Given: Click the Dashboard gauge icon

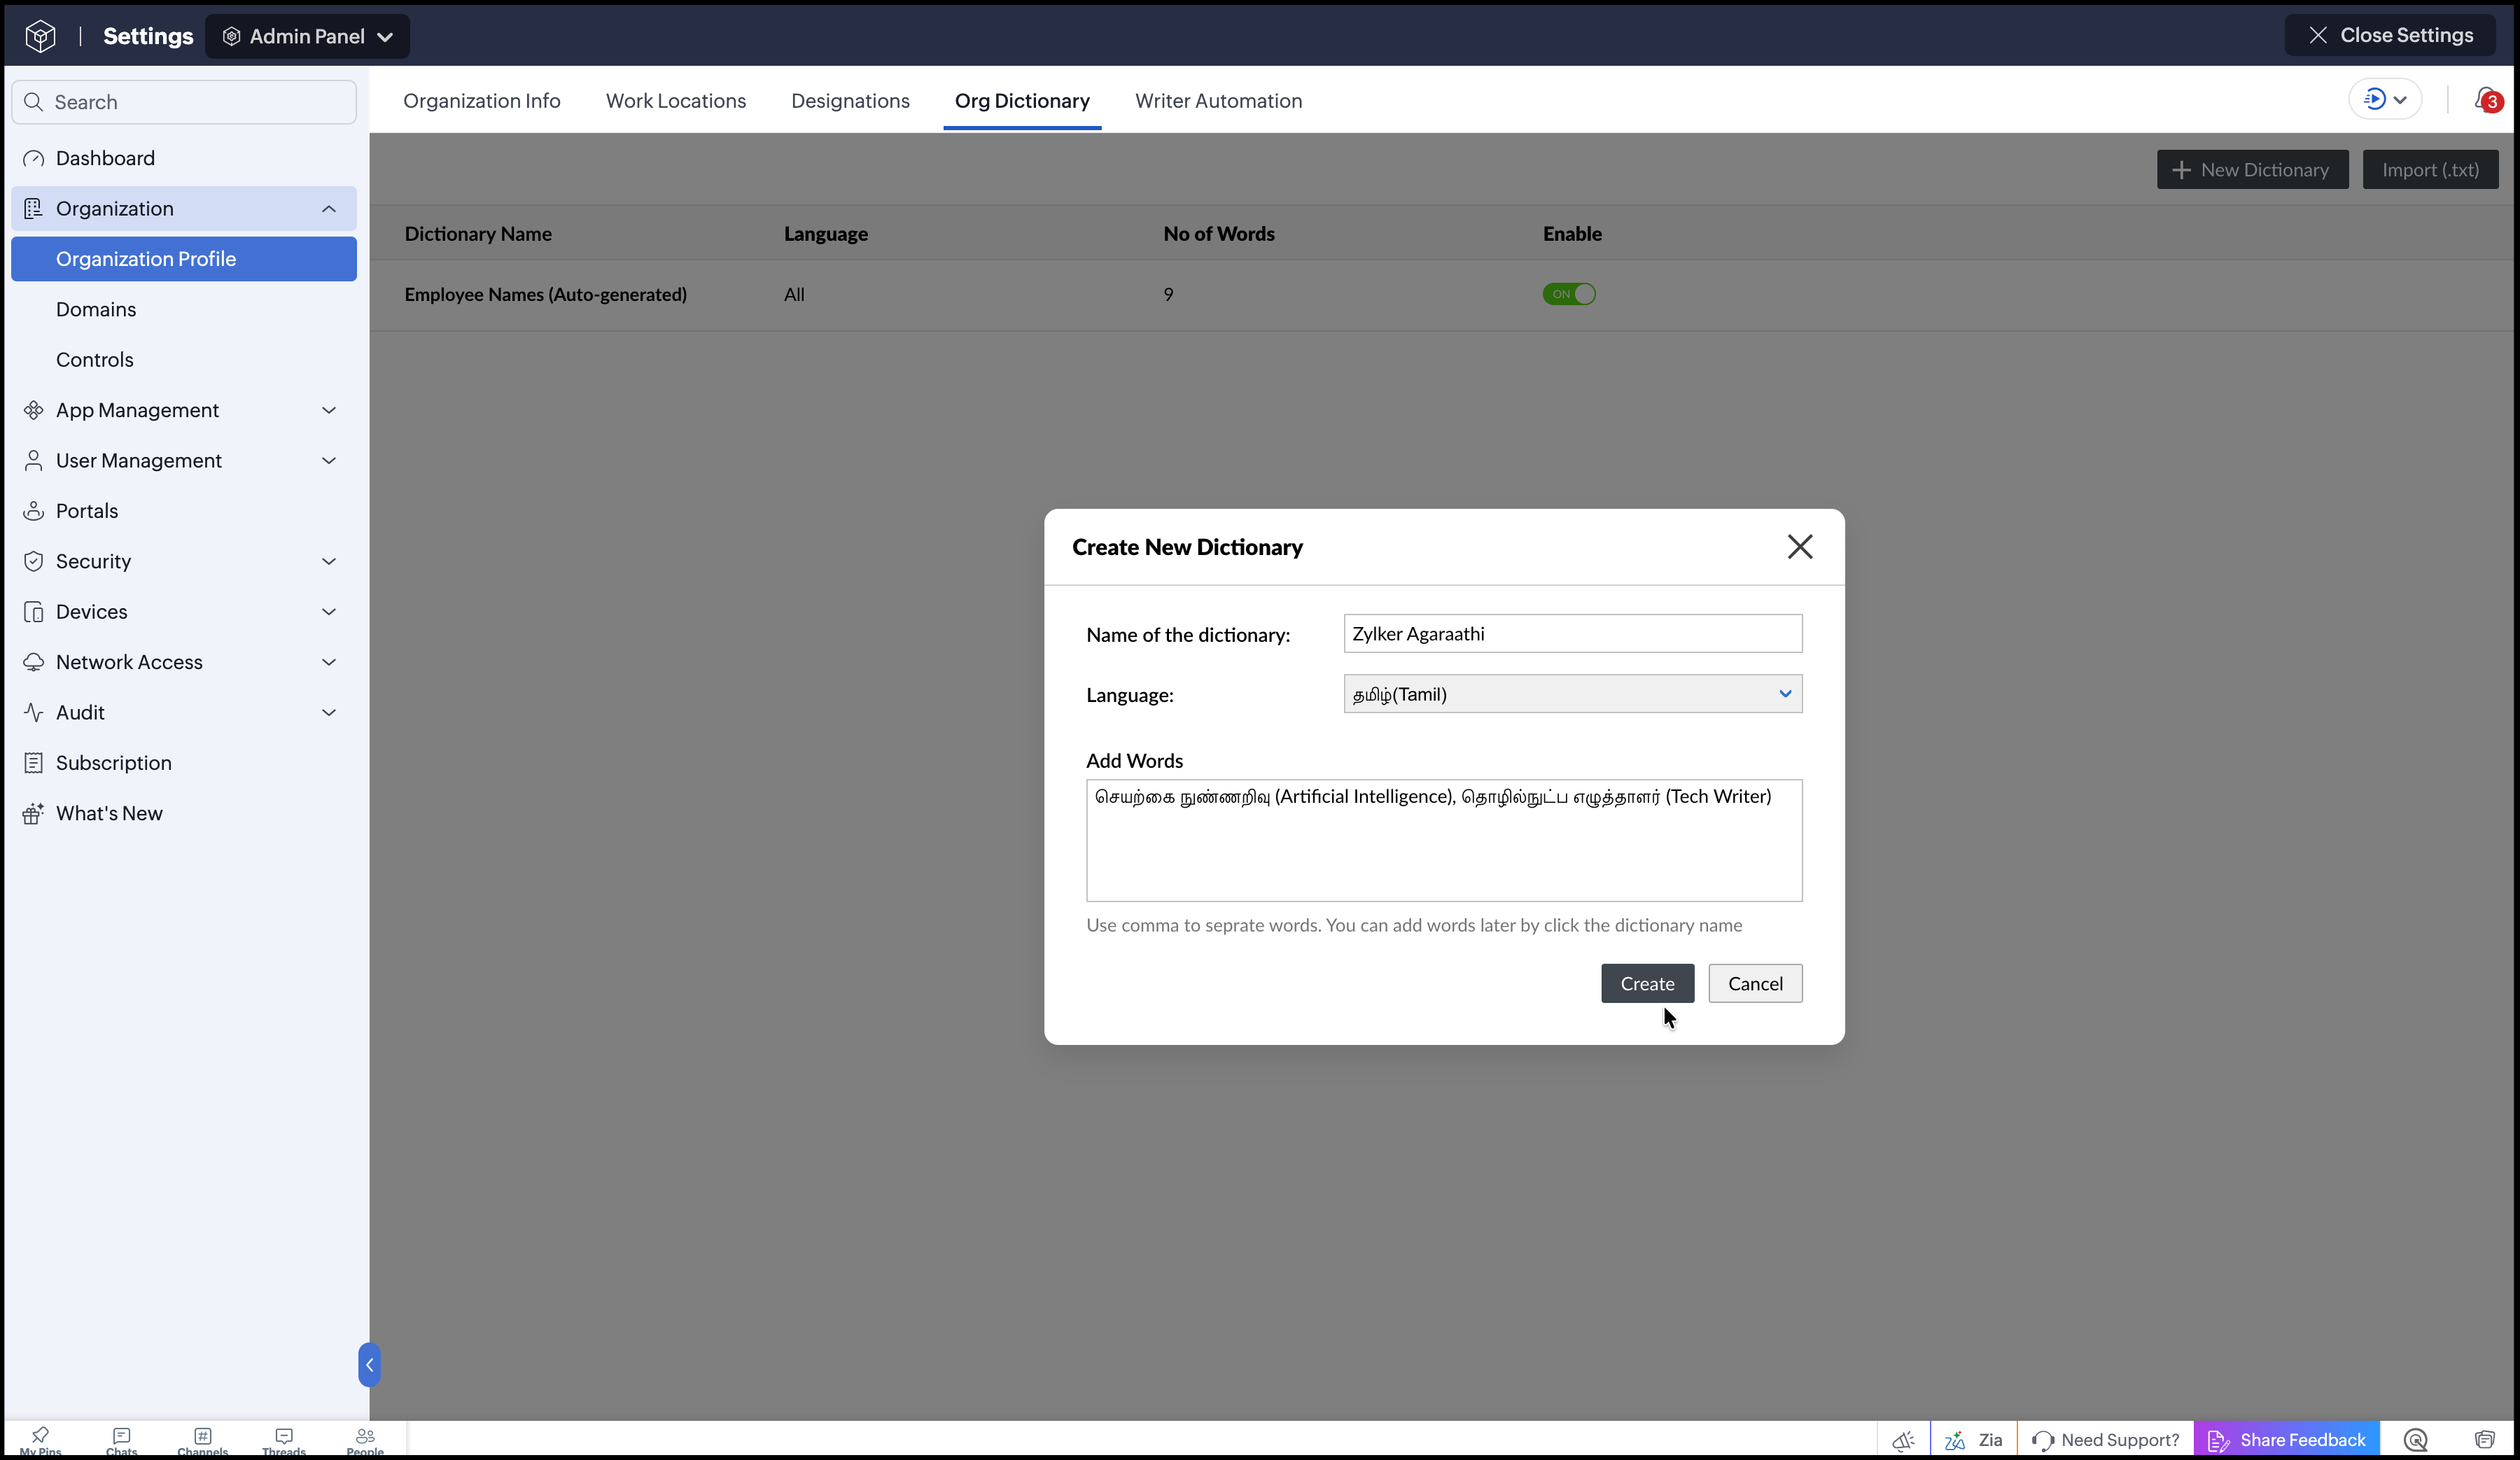Looking at the screenshot, I should point(33,158).
